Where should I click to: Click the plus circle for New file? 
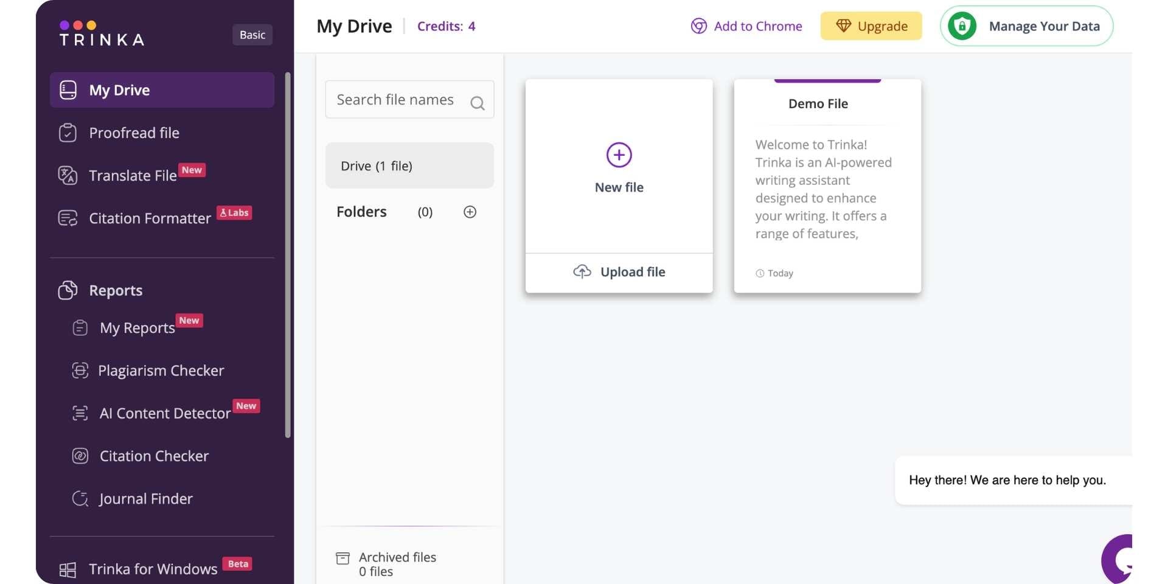pyautogui.click(x=619, y=155)
